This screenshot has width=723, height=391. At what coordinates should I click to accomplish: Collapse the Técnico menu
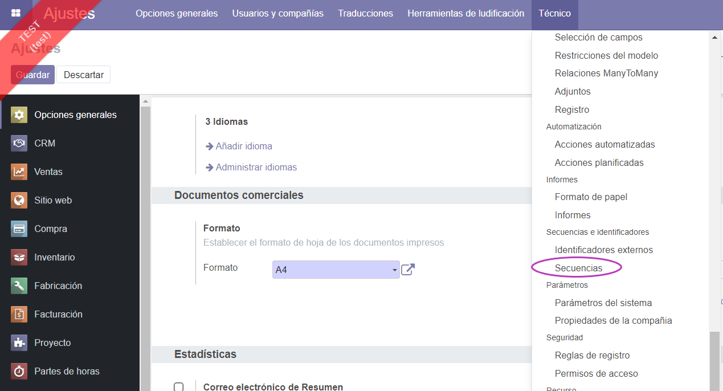point(554,14)
